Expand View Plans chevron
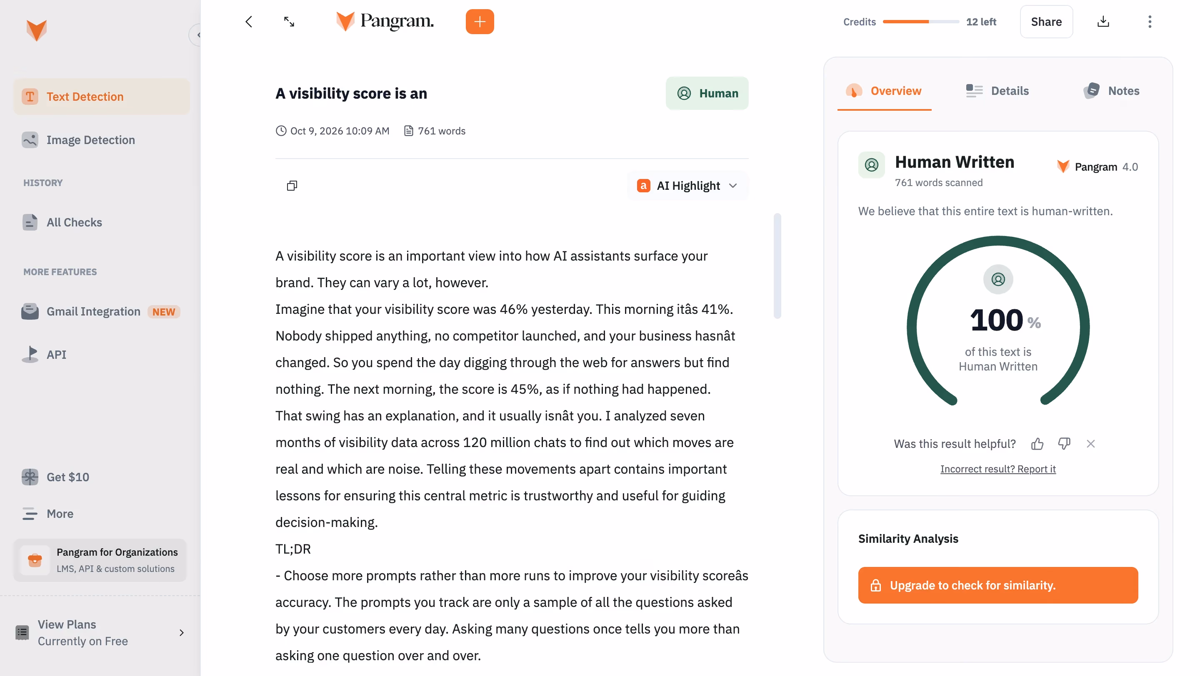The image size is (1200, 676). click(x=182, y=632)
